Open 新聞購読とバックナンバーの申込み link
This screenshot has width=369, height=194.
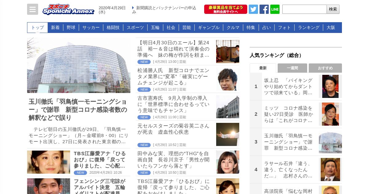click(x=164, y=10)
